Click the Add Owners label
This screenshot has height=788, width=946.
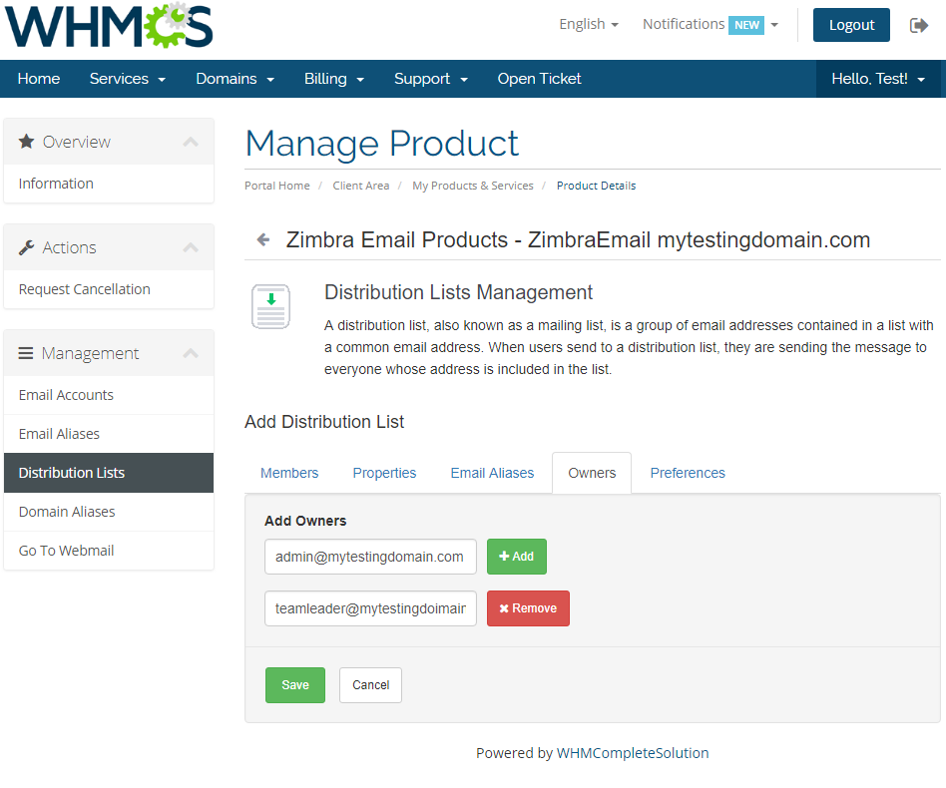coord(305,521)
